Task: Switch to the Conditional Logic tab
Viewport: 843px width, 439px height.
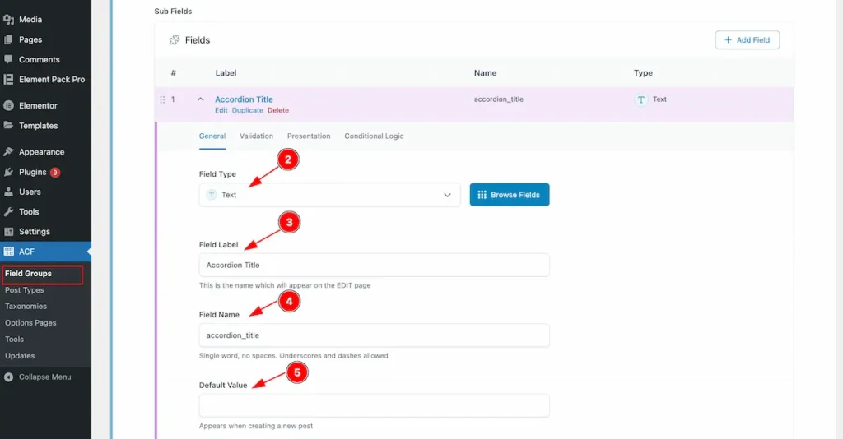Action: click(x=374, y=136)
